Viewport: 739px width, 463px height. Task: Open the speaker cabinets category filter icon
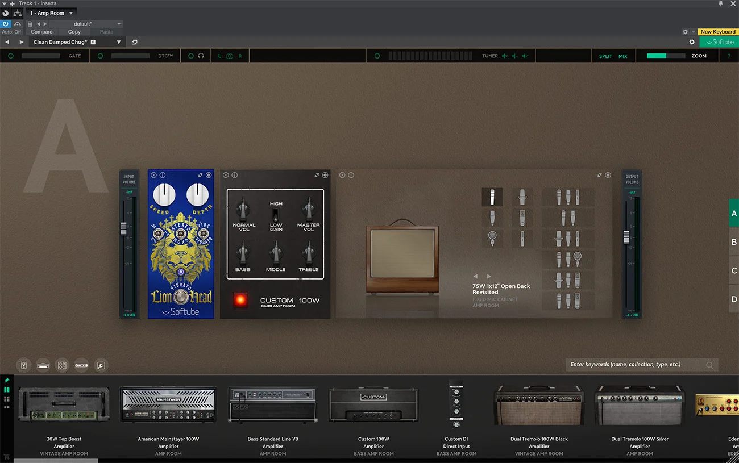63,365
